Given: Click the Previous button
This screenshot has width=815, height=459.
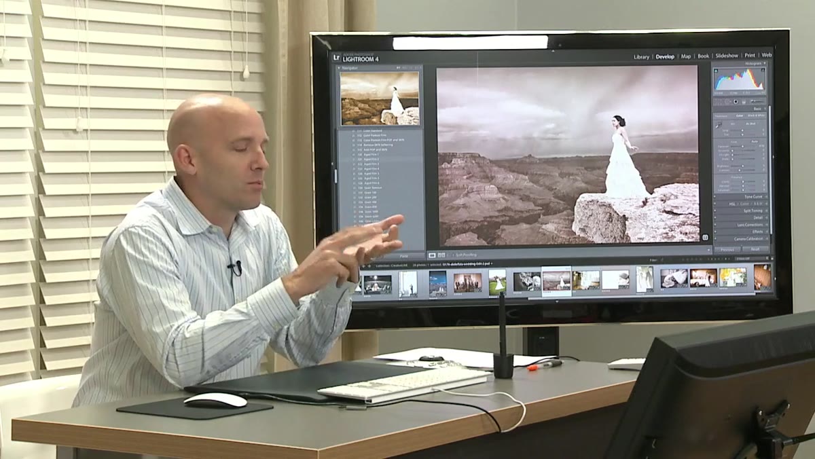Looking at the screenshot, I should (727, 250).
